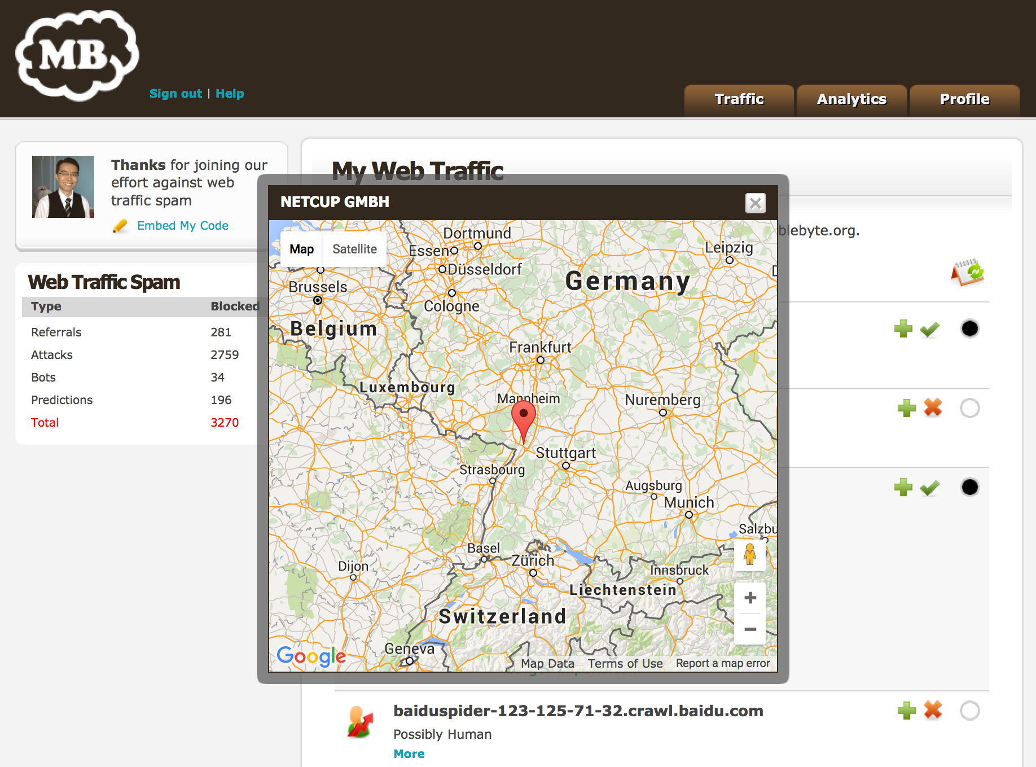Click the MB cloud logo
Image resolution: width=1036 pixels, height=767 pixels.
(77, 55)
